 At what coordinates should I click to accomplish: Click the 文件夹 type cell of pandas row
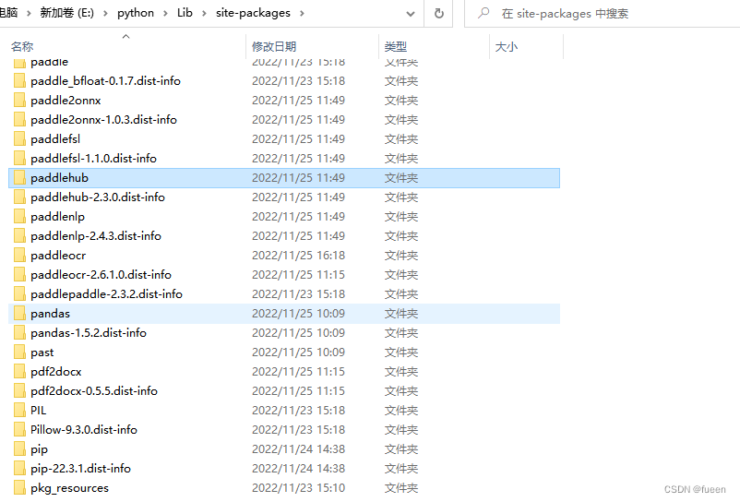(401, 314)
